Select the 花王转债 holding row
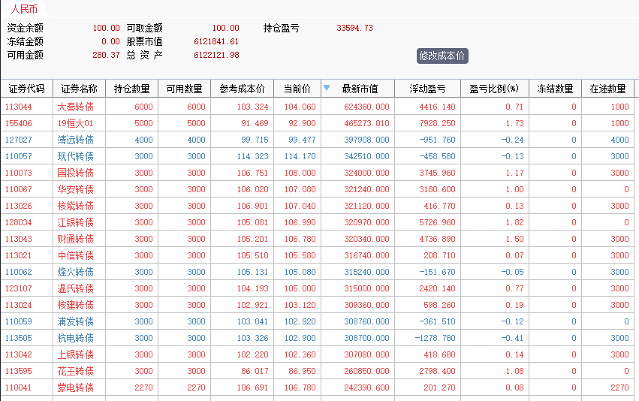639x401 pixels. coord(75,371)
